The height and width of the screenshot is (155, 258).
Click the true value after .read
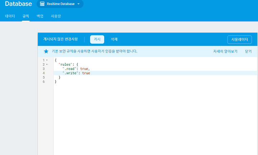click(x=84, y=69)
